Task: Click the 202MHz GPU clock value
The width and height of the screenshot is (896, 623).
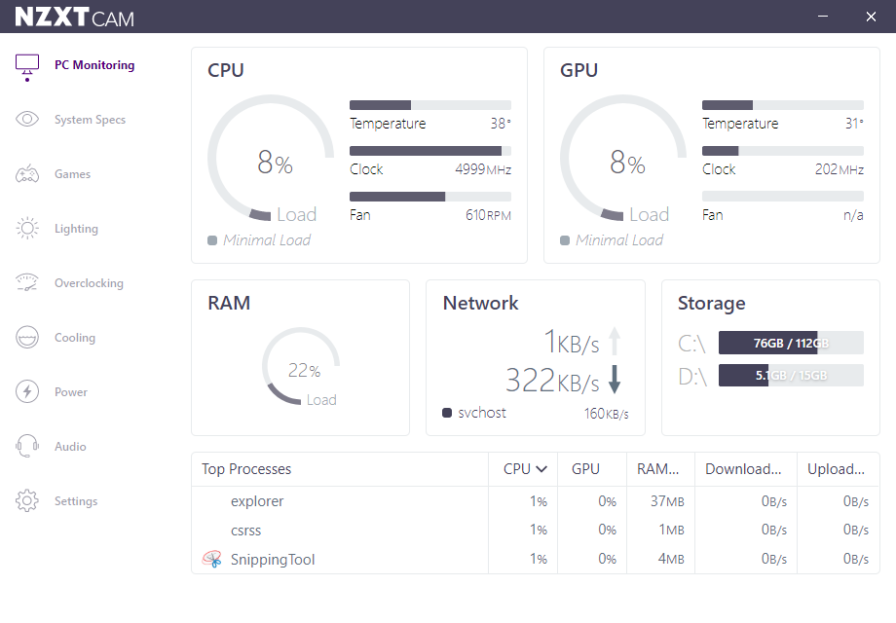Action: pyautogui.click(x=839, y=169)
